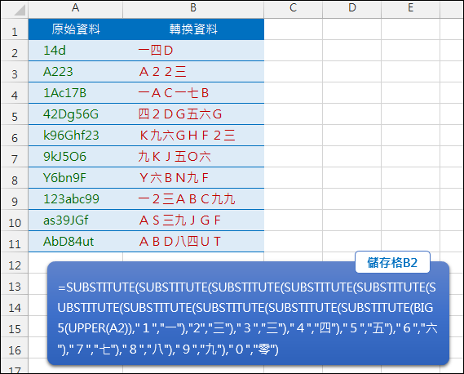Select column A header
This screenshot has height=374, width=464.
click(76, 9)
